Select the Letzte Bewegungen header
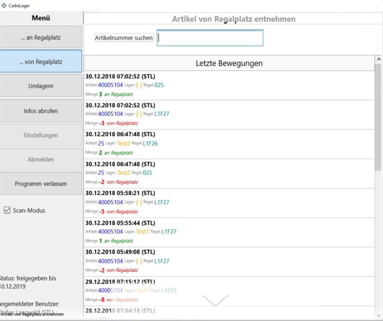The height and width of the screenshot is (321, 383). (229, 63)
